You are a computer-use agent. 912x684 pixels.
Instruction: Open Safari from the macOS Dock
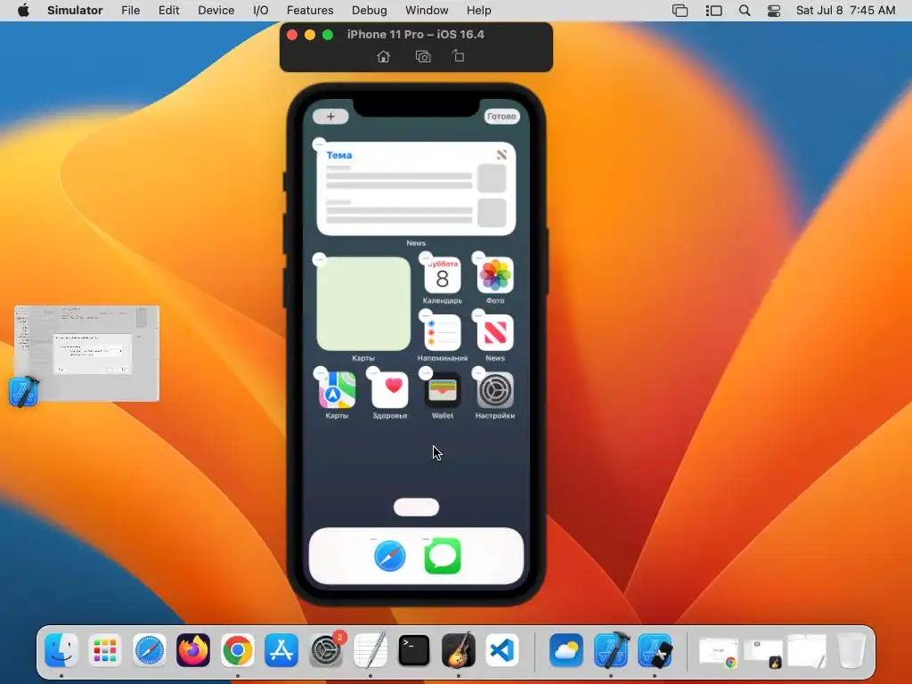pos(150,649)
